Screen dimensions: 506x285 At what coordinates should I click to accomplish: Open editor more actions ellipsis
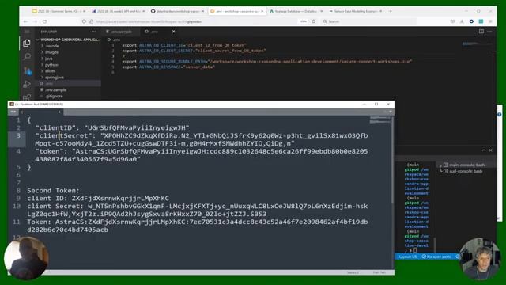[489, 32]
